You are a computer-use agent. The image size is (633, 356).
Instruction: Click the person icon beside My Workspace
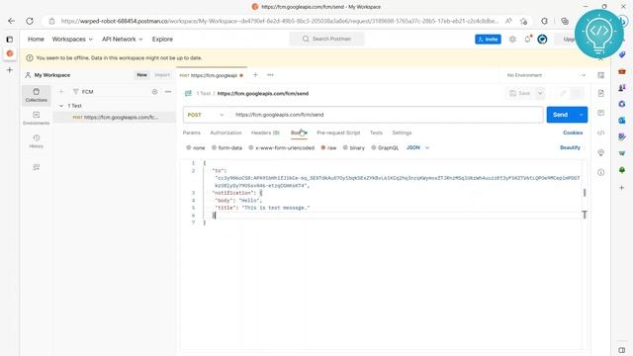click(28, 75)
